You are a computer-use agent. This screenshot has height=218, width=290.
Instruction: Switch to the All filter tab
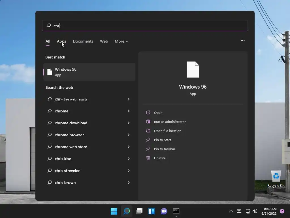click(x=48, y=41)
